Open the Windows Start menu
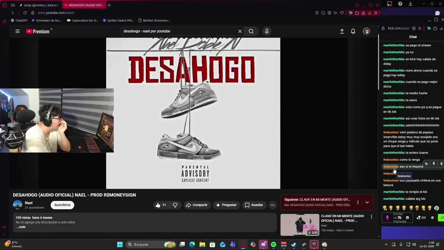Screen dimensions: 444x250 point(120,244)
